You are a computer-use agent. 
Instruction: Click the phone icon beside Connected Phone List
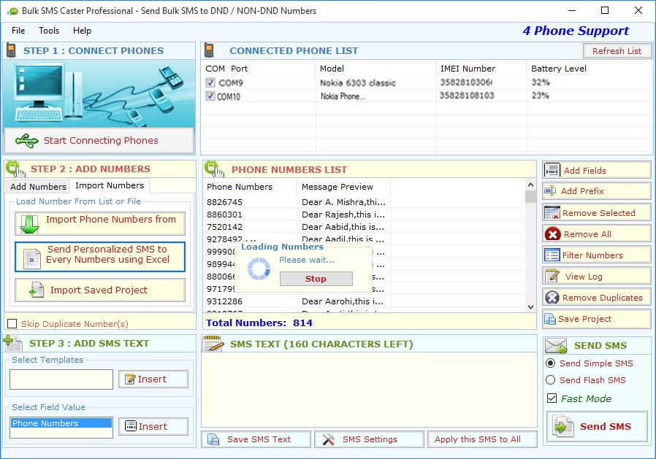point(209,50)
